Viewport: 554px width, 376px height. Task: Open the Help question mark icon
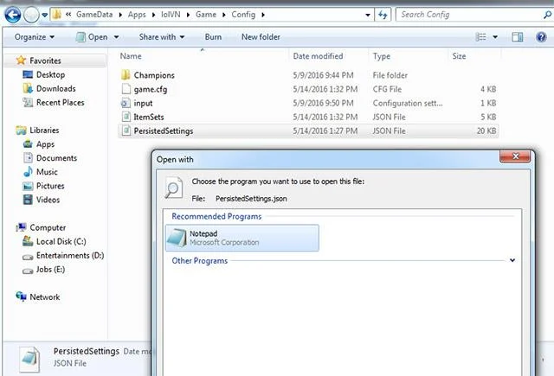[541, 37]
